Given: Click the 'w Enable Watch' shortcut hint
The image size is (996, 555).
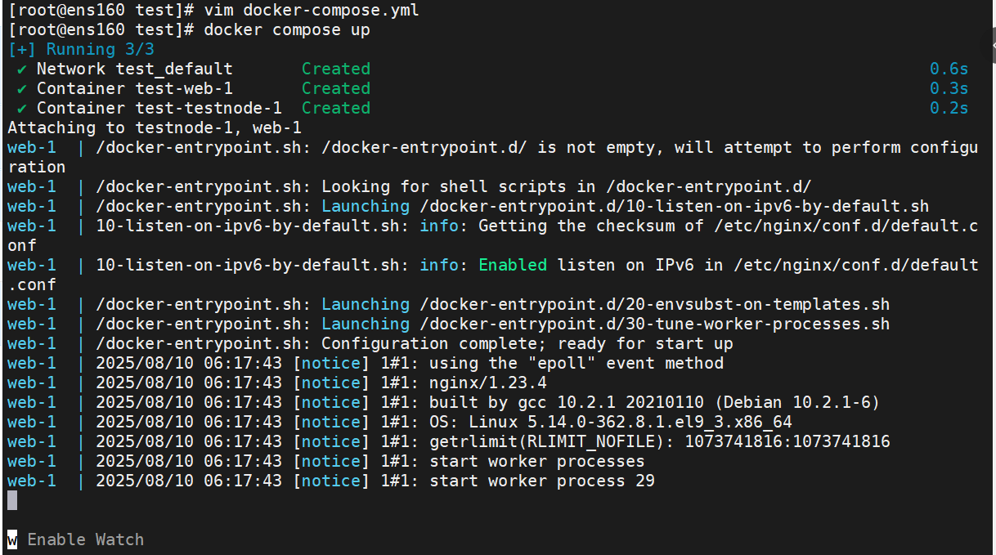Looking at the screenshot, I should (x=76, y=539).
